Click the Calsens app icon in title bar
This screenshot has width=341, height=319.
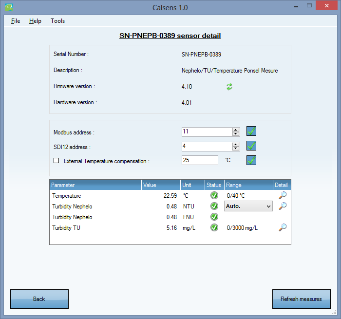tap(9, 7)
